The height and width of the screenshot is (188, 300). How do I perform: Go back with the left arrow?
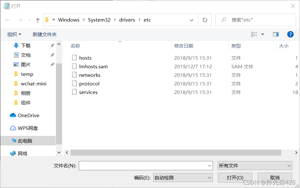[8, 20]
